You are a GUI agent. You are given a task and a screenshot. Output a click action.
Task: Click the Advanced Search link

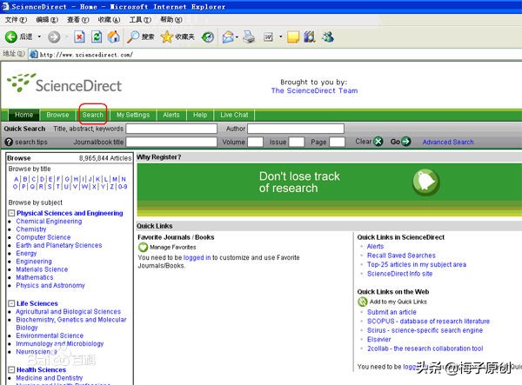(448, 142)
